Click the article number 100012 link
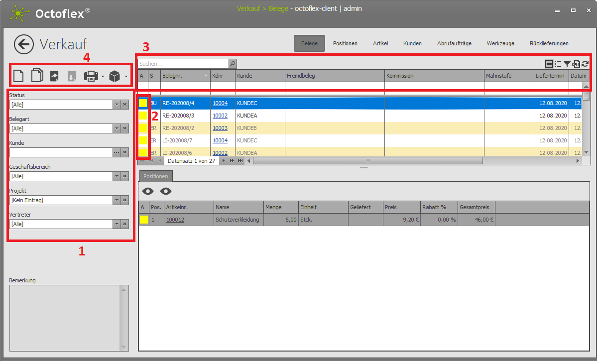Image resolution: width=597 pixels, height=361 pixels. click(x=175, y=220)
